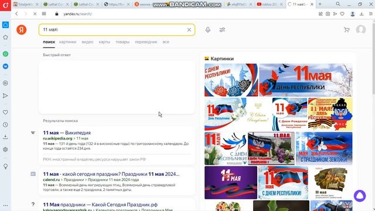
Task: Switch to the 'видео' search tab
Action: coord(87,42)
